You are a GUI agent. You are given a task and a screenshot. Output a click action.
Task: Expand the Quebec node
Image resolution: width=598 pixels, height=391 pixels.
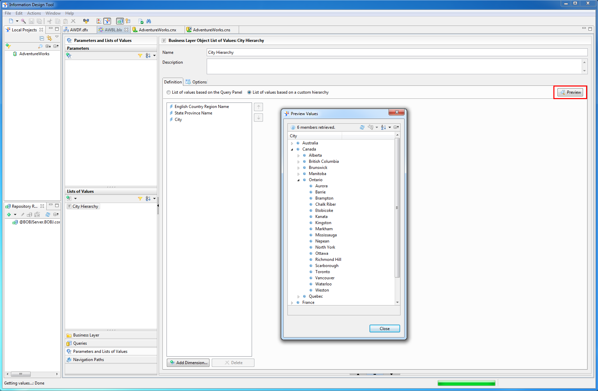[x=299, y=297]
